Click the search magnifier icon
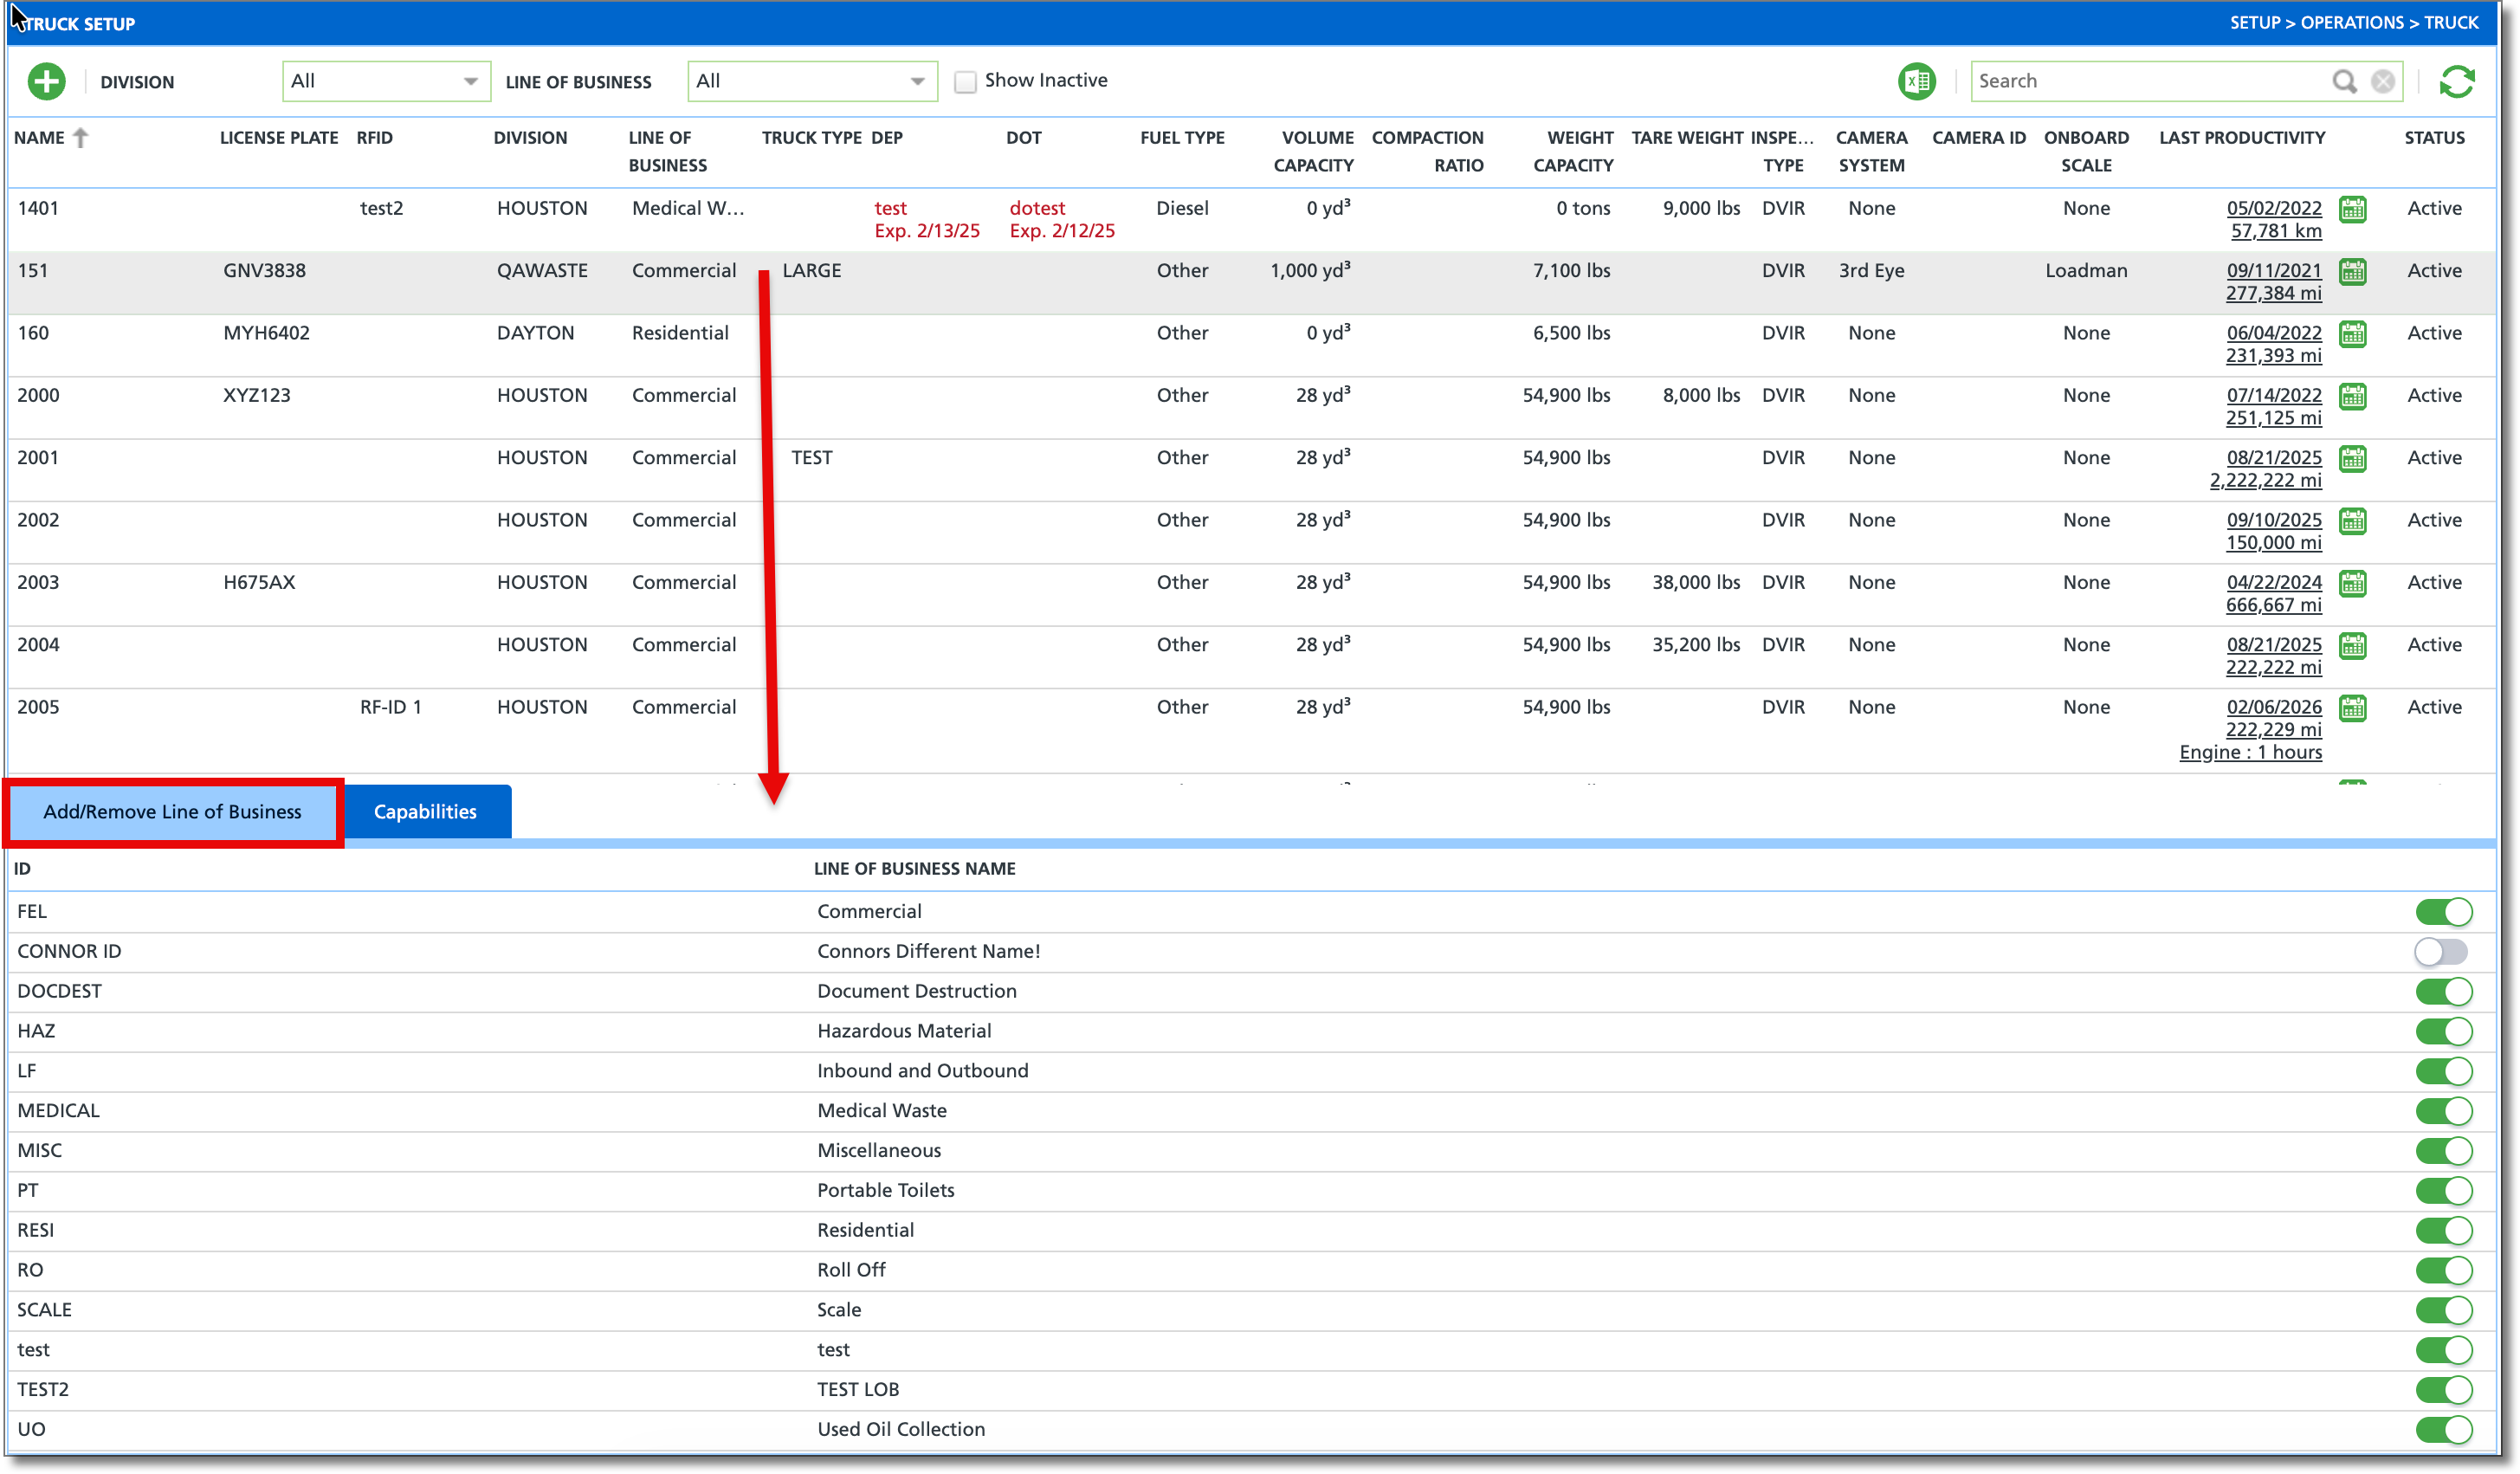This screenshot has width=2520, height=1474. tap(2343, 81)
